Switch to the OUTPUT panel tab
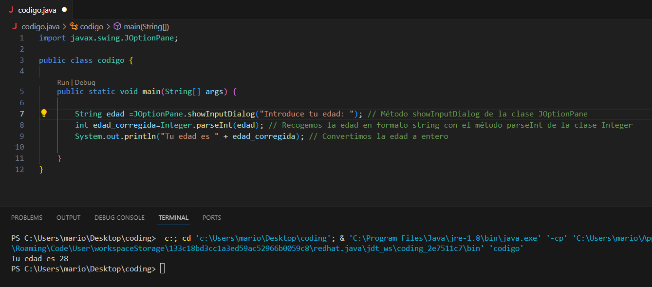 coord(68,218)
